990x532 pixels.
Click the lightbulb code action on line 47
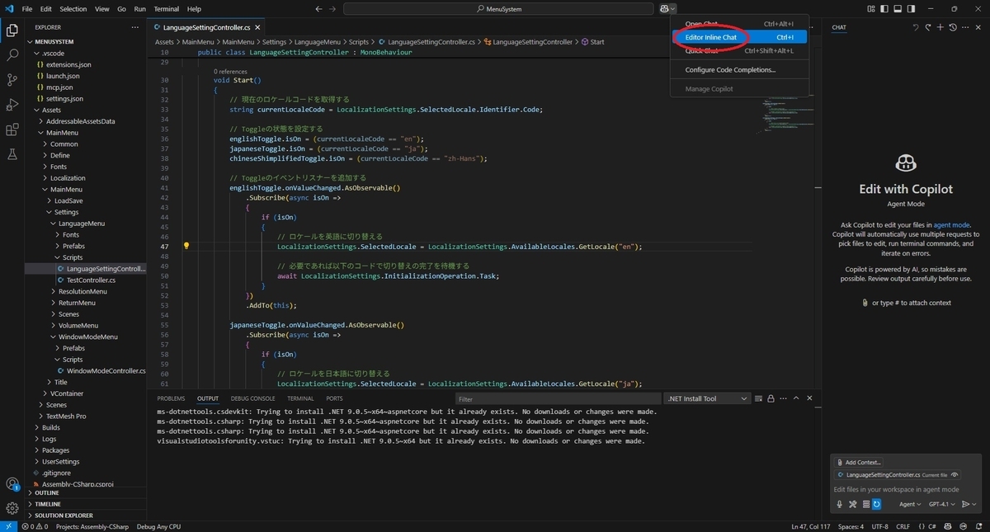(x=186, y=246)
